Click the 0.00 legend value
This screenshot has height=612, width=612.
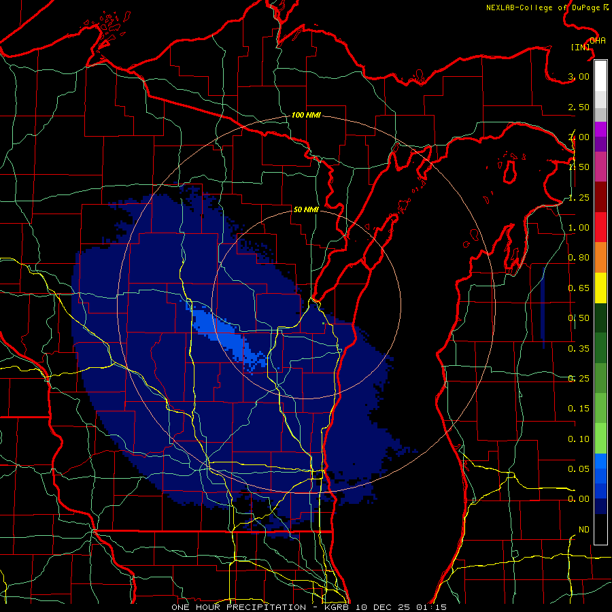click(579, 499)
